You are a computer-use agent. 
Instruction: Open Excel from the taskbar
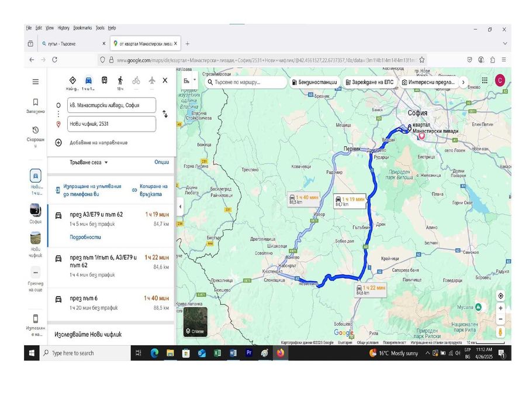(217, 353)
